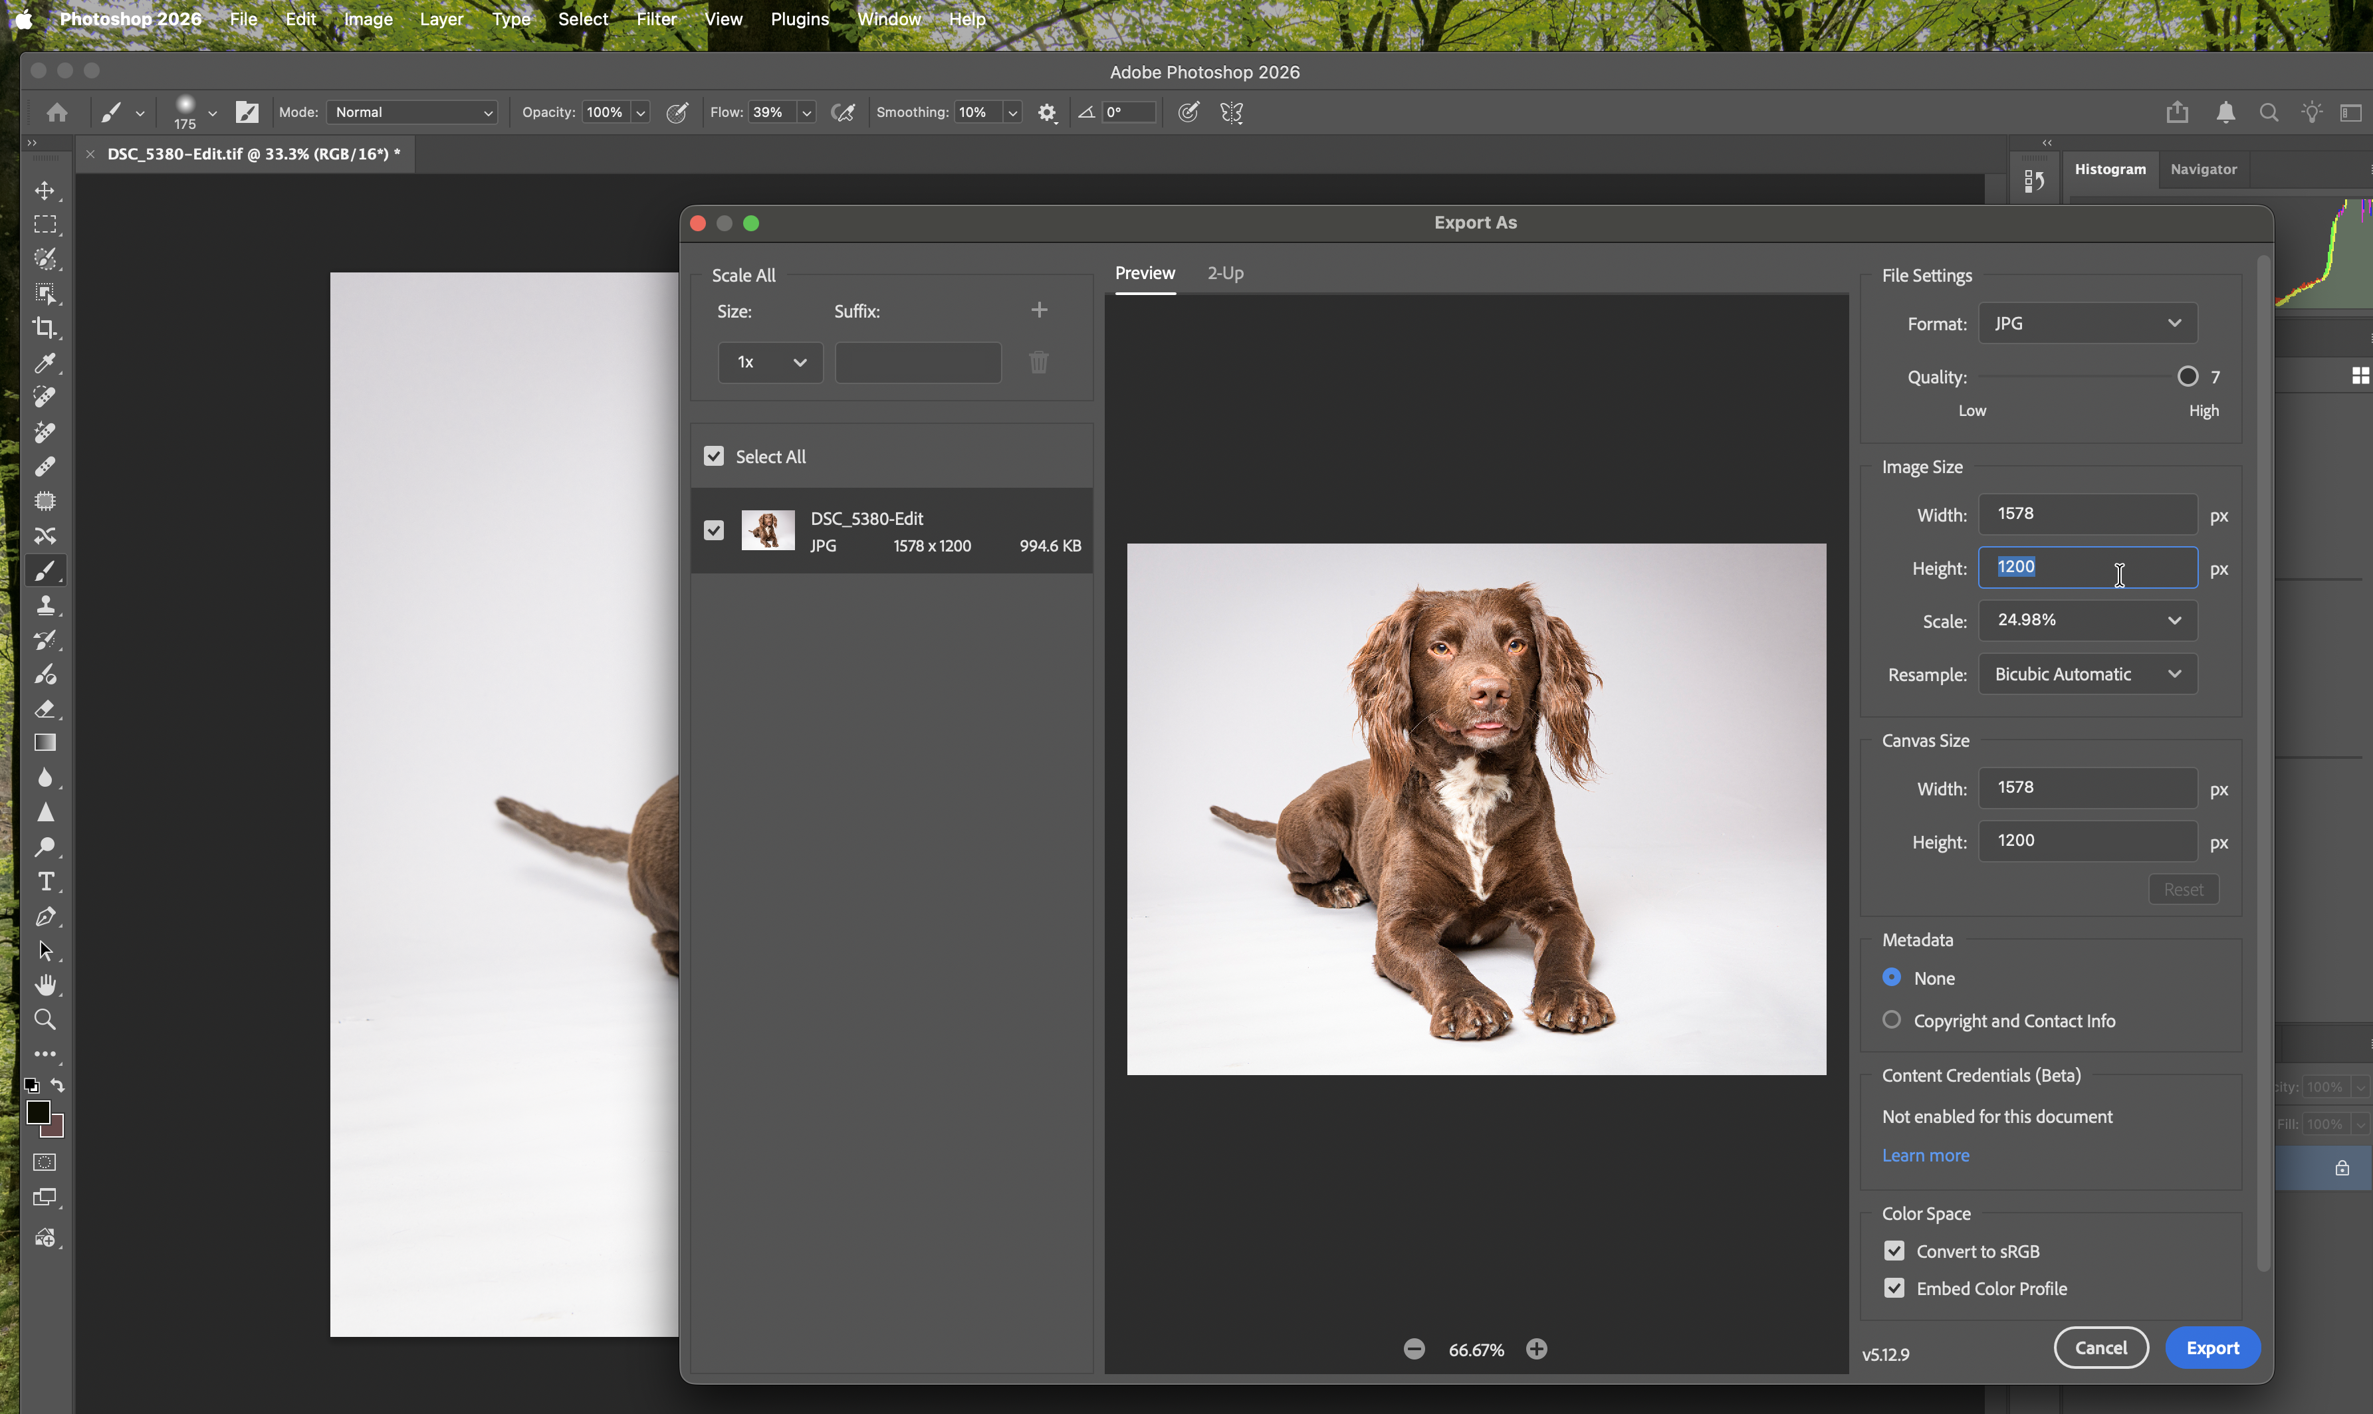Open the Learn more link
This screenshot has height=1414, width=2373.
pos(1925,1155)
